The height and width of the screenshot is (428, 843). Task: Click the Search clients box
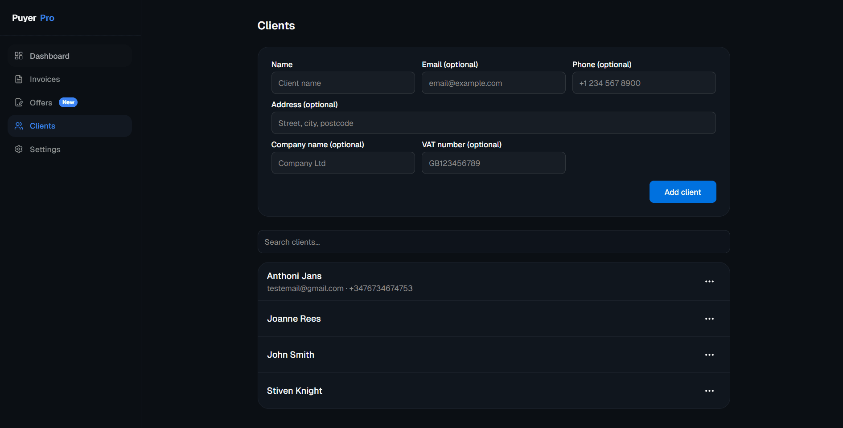[493, 242]
